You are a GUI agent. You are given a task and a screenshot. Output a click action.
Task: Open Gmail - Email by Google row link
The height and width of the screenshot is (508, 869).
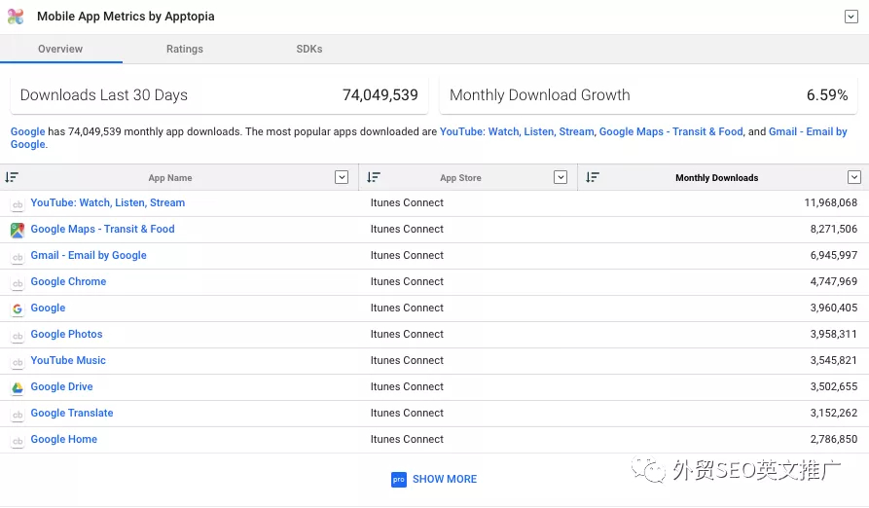(x=89, y=255)
